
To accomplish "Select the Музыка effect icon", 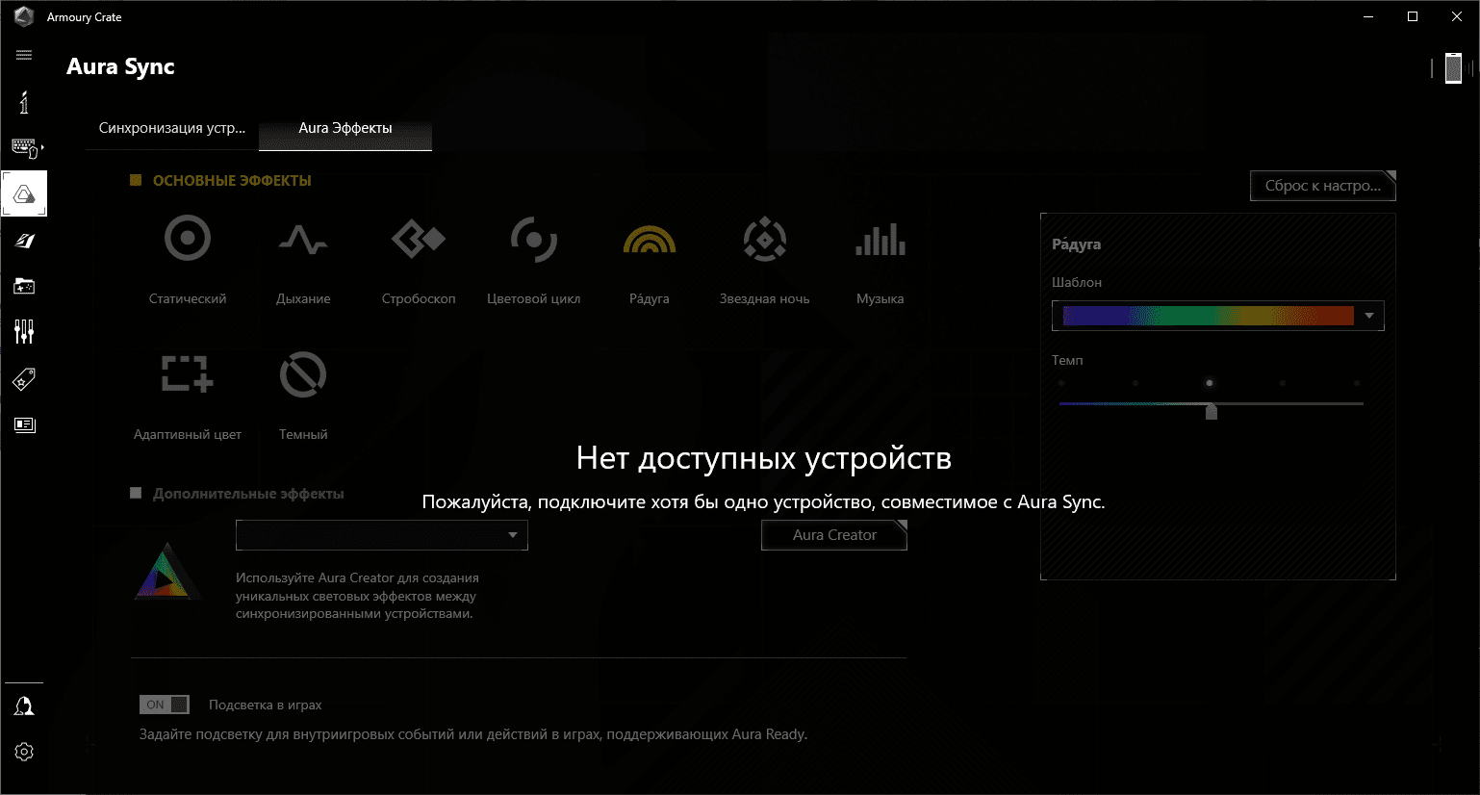I will (880, 239).
